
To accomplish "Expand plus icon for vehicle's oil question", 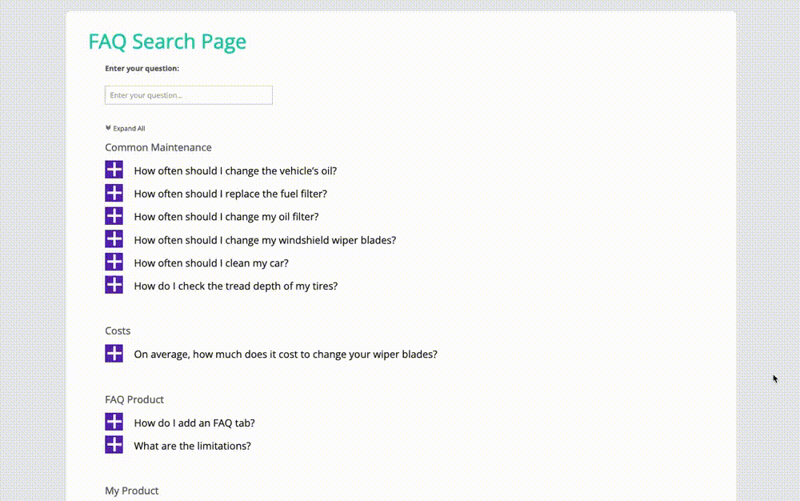I will click(114, 170).
